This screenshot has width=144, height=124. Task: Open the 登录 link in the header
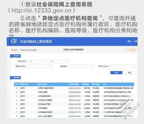(129, 41)
